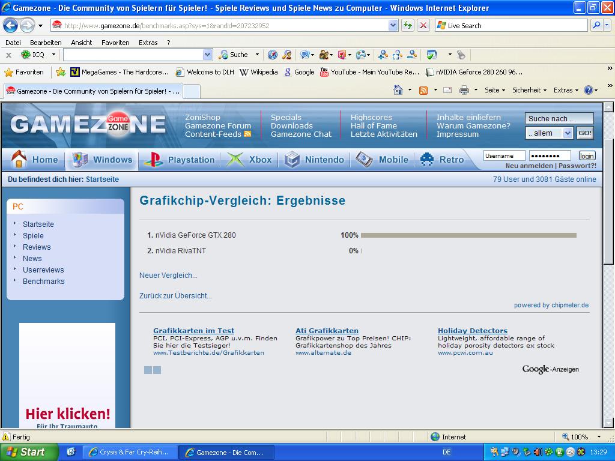Open the zoom level 100% dropdown
The height and width of the screenshot is (461, 615).
(x=599, y=437)
